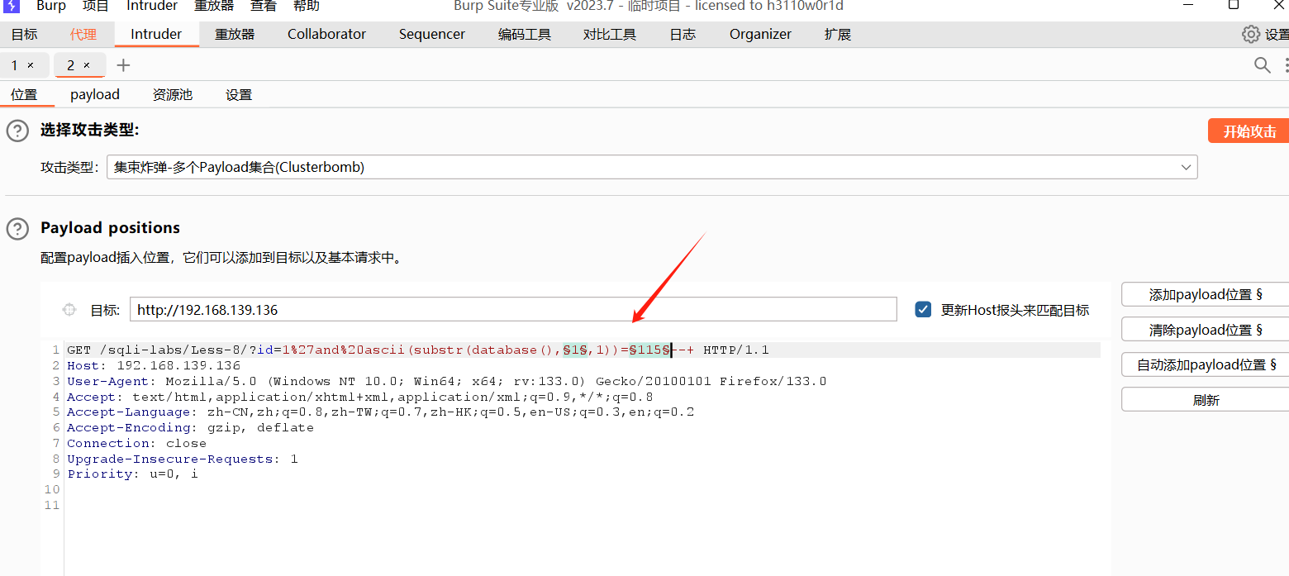
Task: Open the Sequencer tab
Action: coord(432,34)
